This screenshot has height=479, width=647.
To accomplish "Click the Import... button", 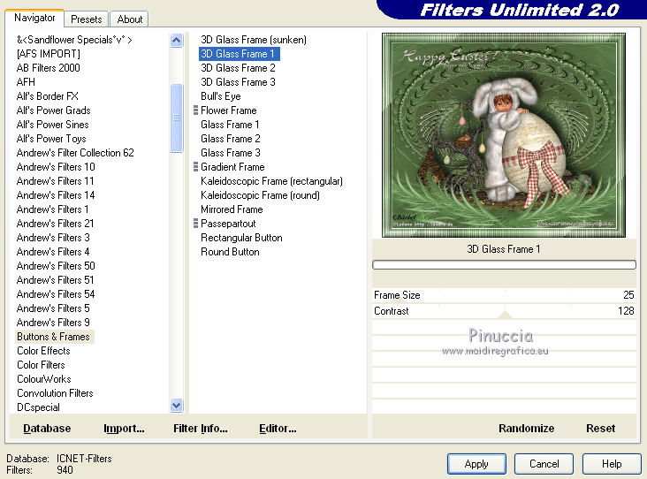I will point(124,429).
